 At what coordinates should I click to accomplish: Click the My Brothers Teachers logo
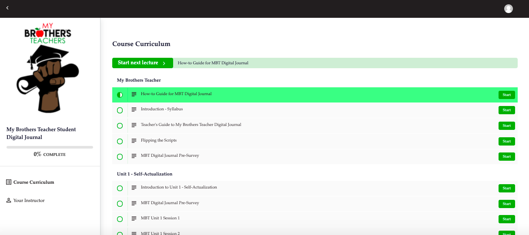coord(47,69)
